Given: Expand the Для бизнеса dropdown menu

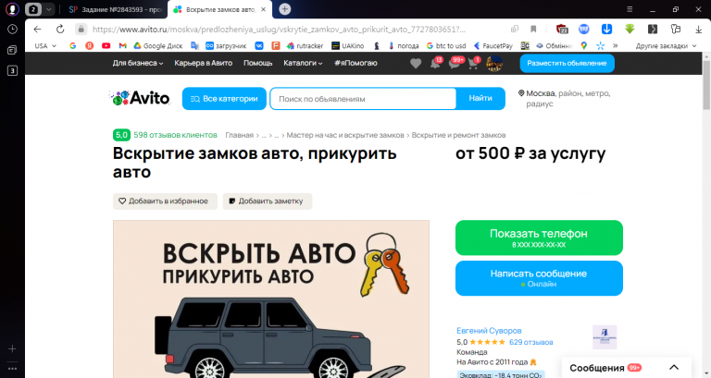Looking at the screenshot, I should 138,64.
